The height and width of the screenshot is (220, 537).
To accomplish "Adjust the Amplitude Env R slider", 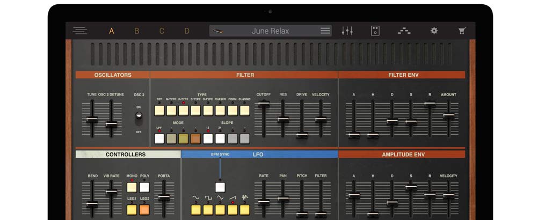I will coord(430,195).
